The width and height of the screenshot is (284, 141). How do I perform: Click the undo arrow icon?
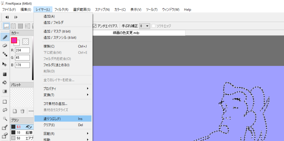7,17
